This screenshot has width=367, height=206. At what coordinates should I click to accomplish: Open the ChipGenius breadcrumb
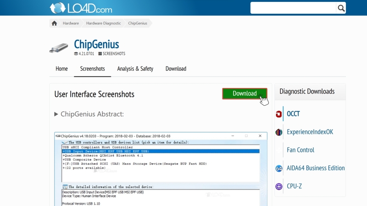[138, 23]
